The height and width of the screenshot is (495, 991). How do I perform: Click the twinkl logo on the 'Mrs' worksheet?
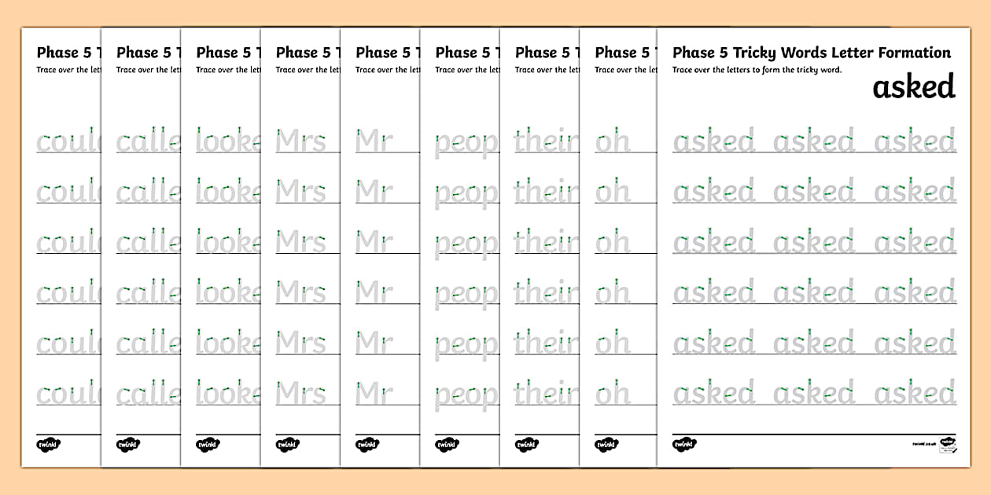(288, 445)
